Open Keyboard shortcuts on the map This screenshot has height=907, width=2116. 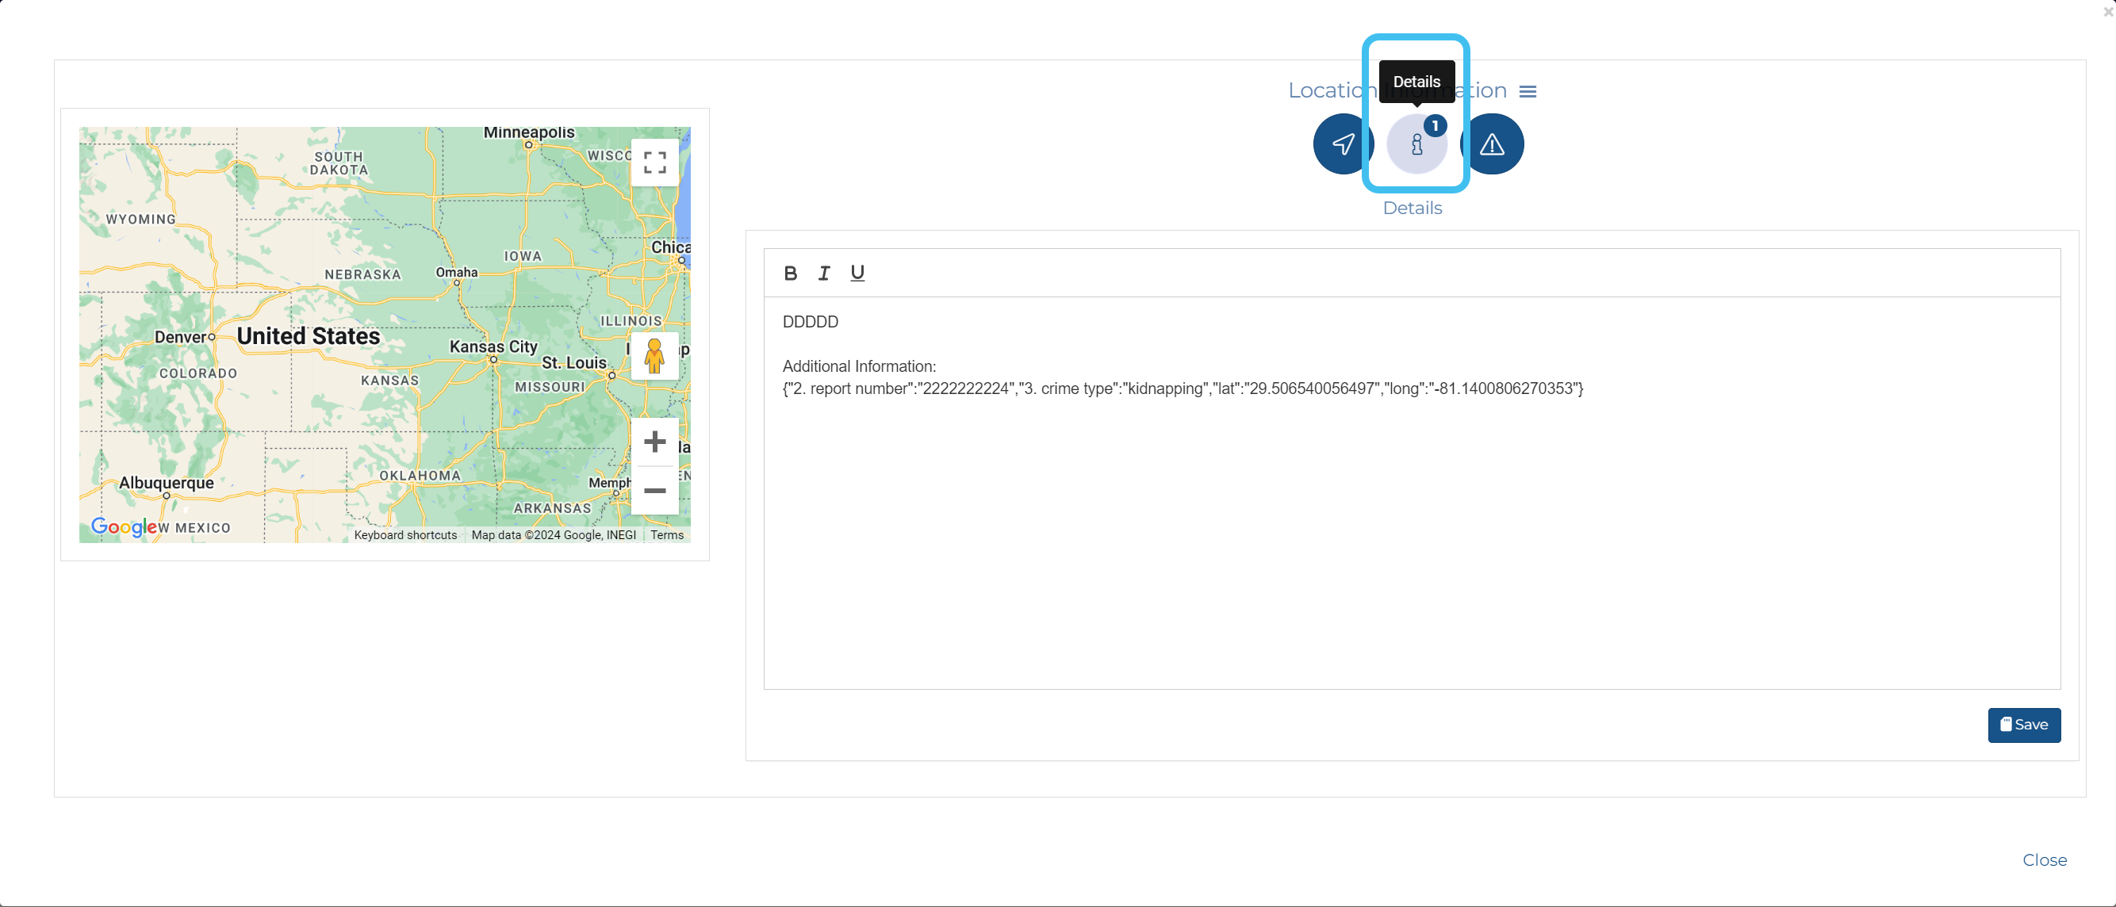[x=405, y=535]
